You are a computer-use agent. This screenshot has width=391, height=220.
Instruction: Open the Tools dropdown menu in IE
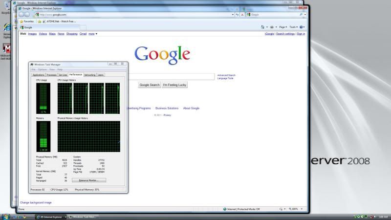point(294,27)
